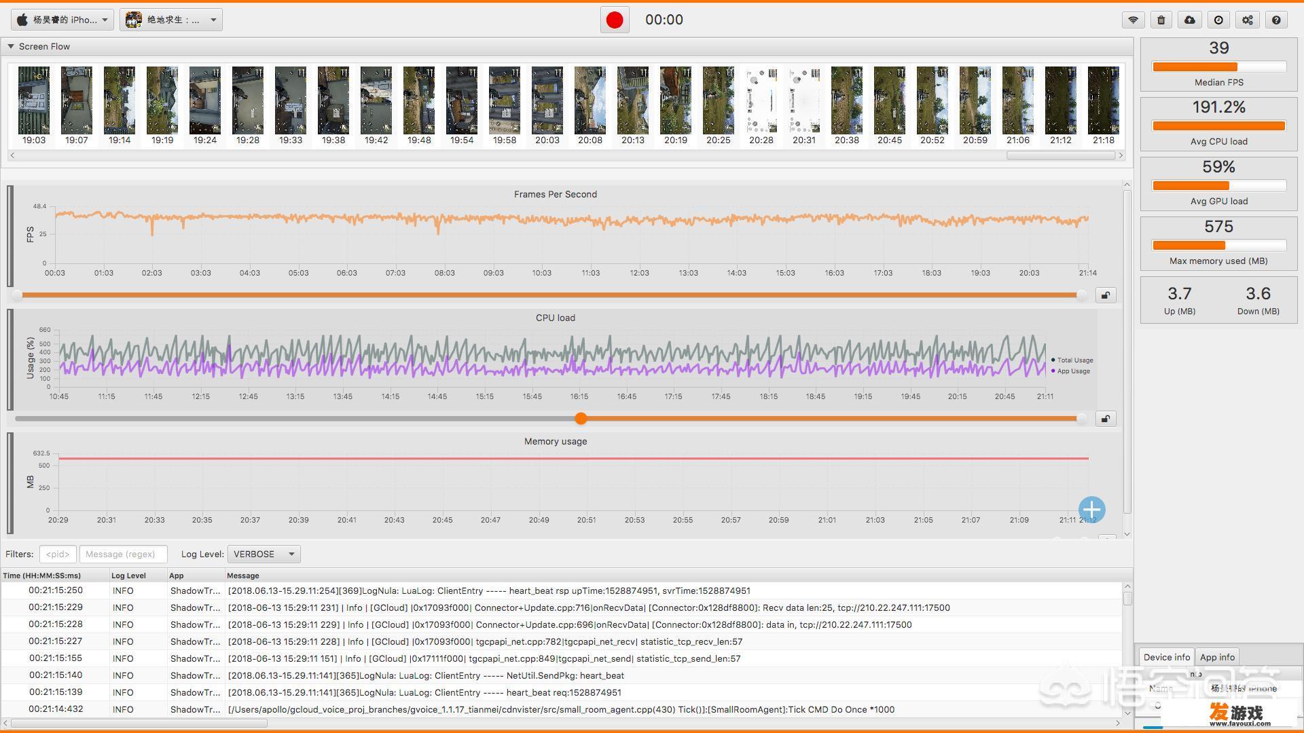Click the trash delete icon
The width and height of the screenshot is (1304, 733).
(1161, 20)
